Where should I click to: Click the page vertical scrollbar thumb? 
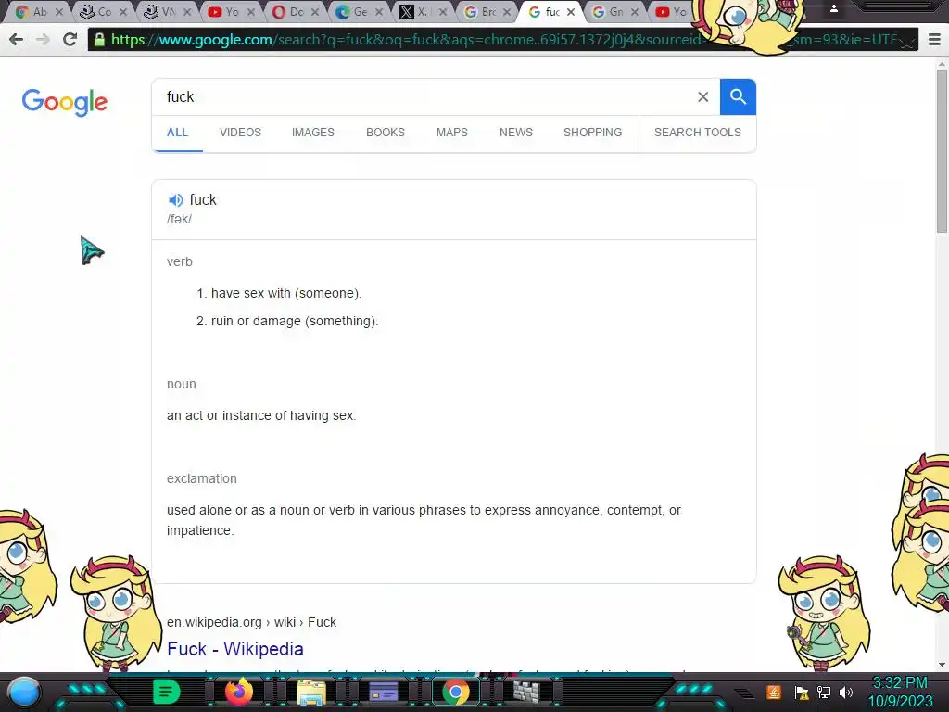pyautogui.click(x=942, y=151)
